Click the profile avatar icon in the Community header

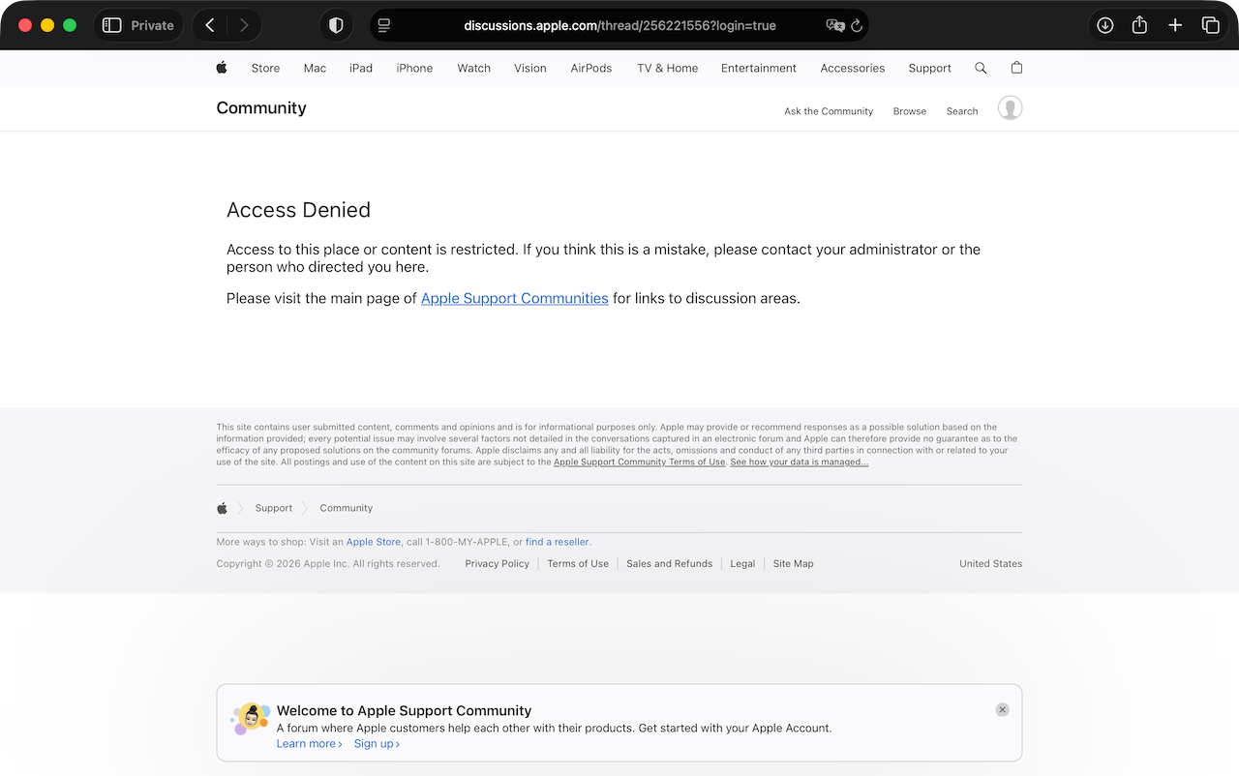coord(1010,107)
